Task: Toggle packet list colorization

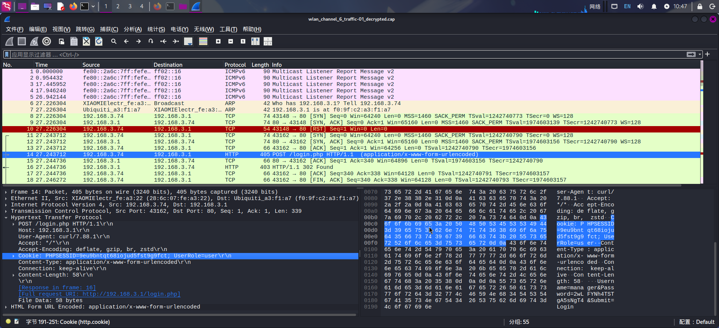Action: 203,41
